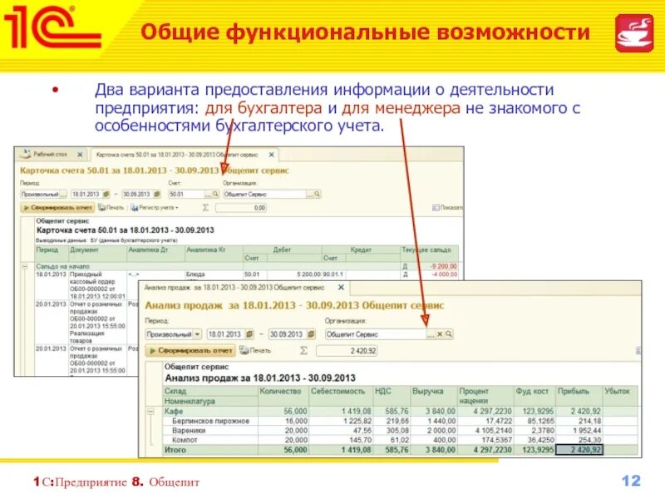This screenshot has height=499, width=665.
Task: Click Сформировать отчет in Карточка счета window
Action: (x=57, y=207)
